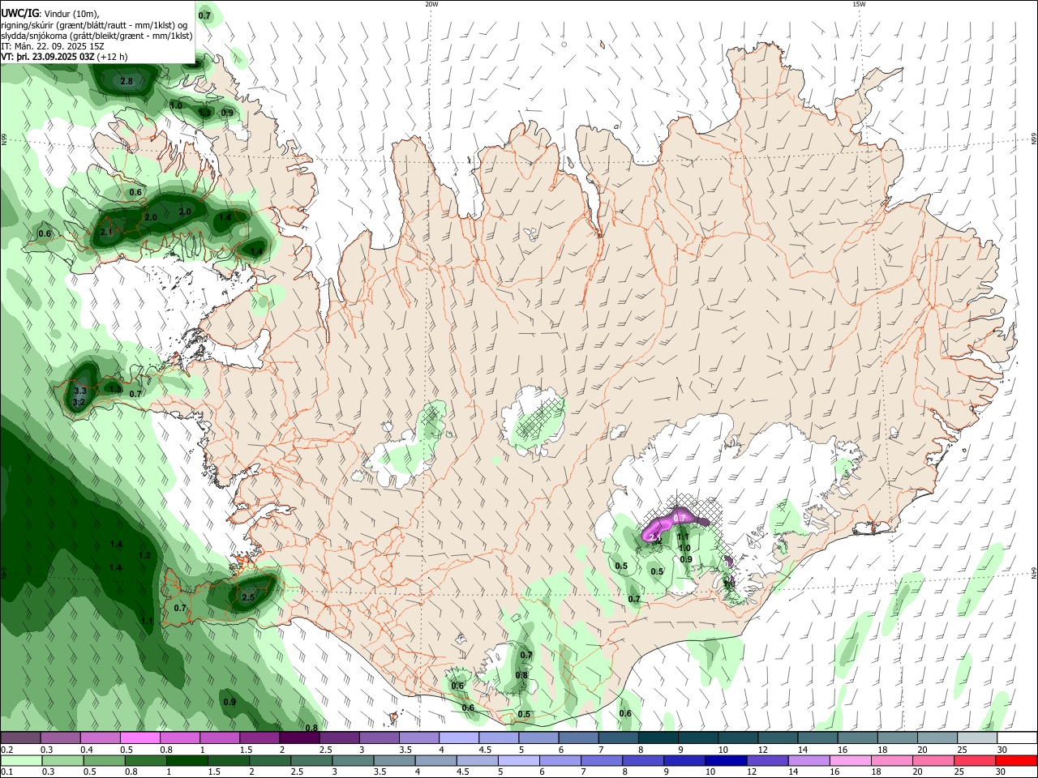
Task: Click top-row legend label 30
Action: [1002, 750]
